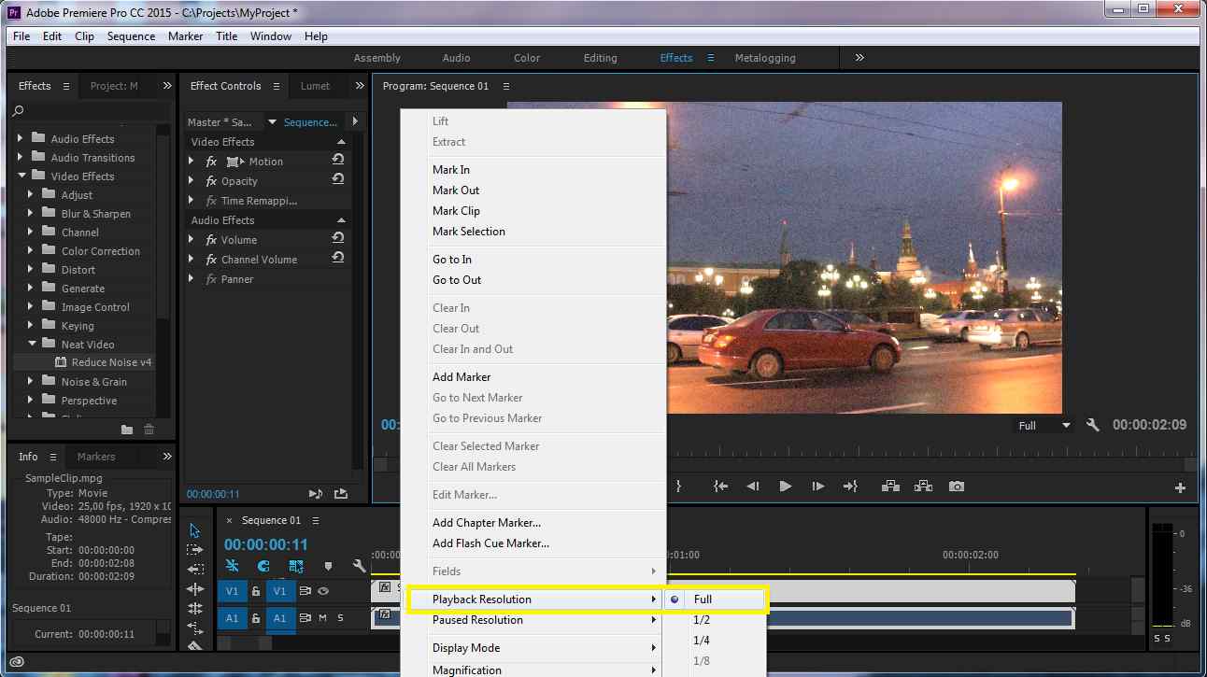1207x677 pixels.
Task: Open Program Monitor settings wrench
Action: click(1093, 425)
